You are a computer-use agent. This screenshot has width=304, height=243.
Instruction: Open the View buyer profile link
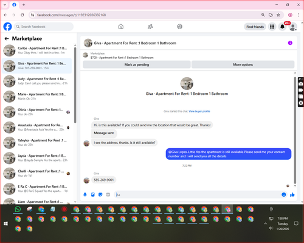(199, 111)
